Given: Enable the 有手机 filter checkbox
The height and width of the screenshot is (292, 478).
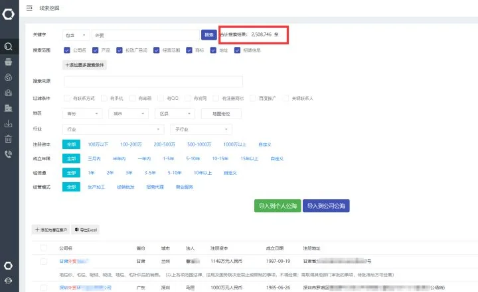Looking at the screenshot, I should 104,98.
